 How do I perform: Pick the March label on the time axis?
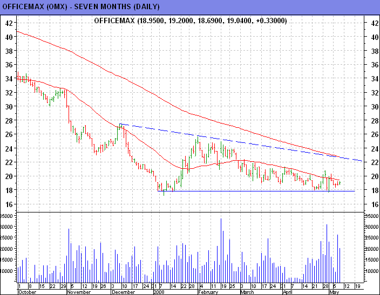point(247,291)
